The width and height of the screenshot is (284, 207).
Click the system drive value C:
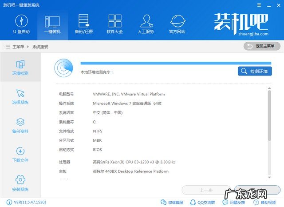pos(95,122)
